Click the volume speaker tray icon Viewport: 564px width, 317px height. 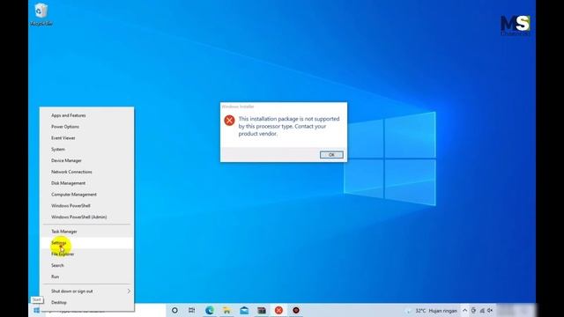click(x=490, y=311)
